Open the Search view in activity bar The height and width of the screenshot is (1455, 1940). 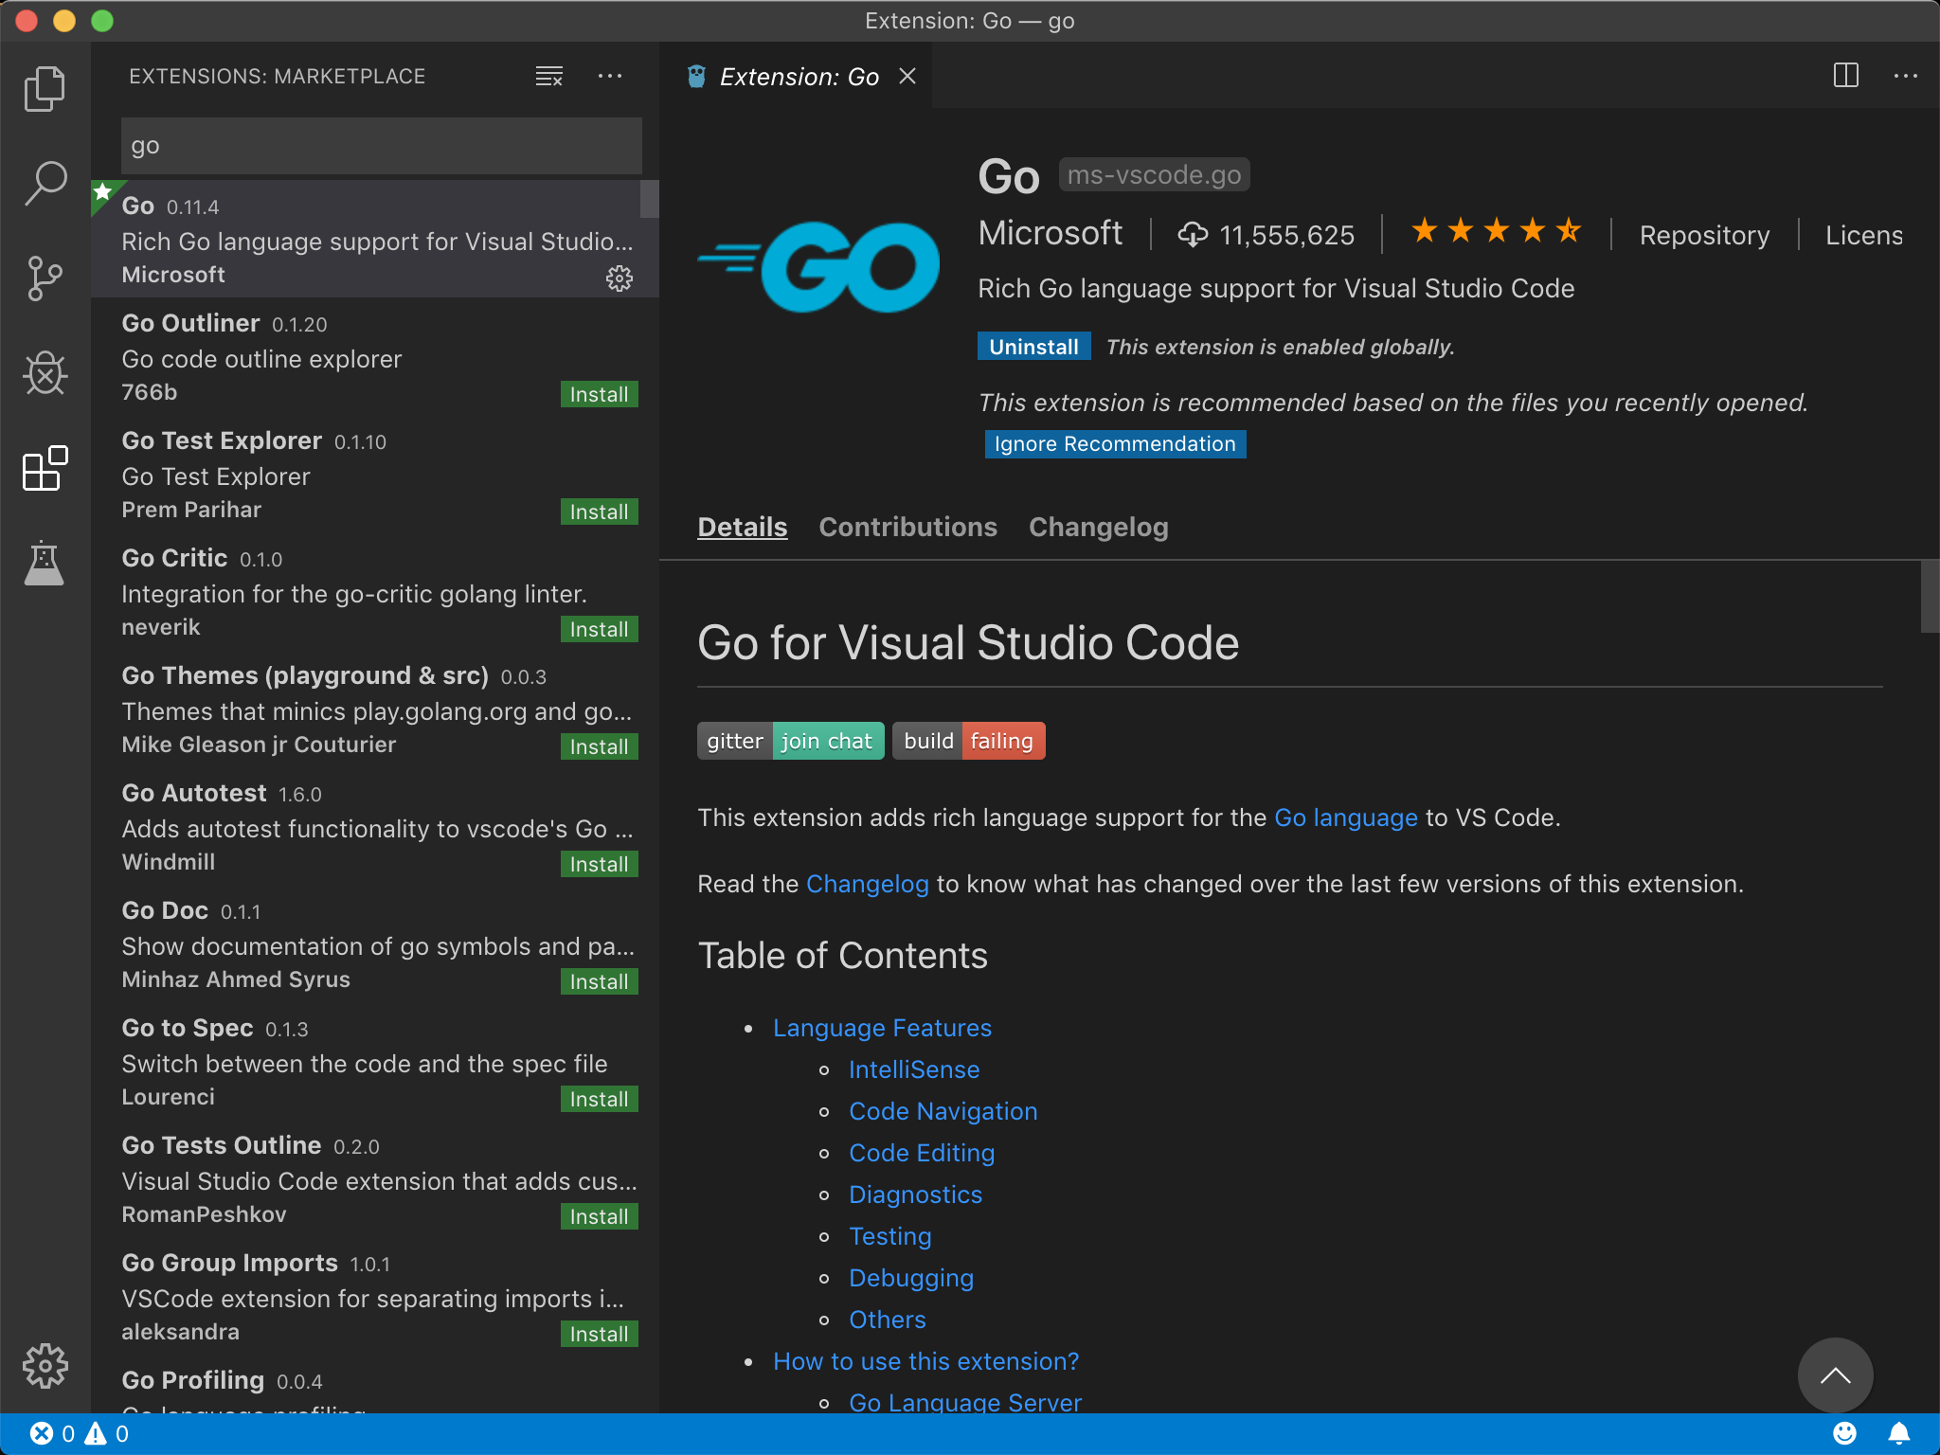[x=45, y=183]
